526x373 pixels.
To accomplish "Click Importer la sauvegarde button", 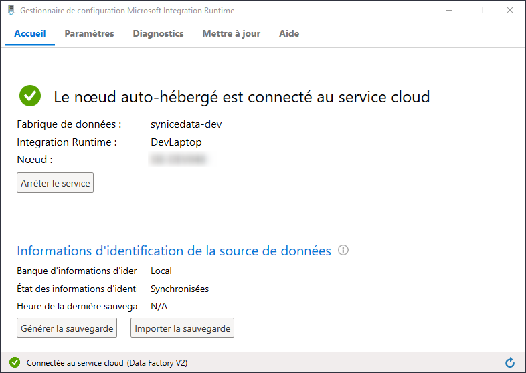I will click(182, 328).
